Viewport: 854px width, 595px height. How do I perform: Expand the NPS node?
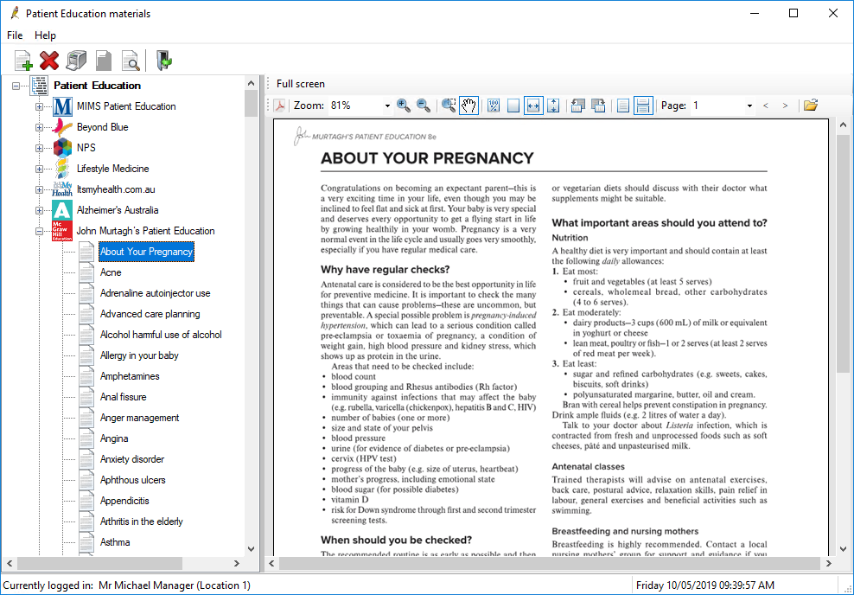[39, 148]
